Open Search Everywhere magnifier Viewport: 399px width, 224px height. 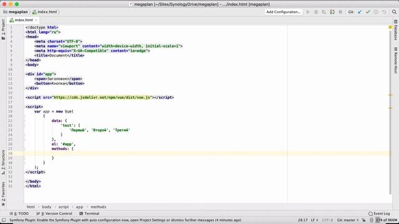pyautogui.click(x=394, y=12)
